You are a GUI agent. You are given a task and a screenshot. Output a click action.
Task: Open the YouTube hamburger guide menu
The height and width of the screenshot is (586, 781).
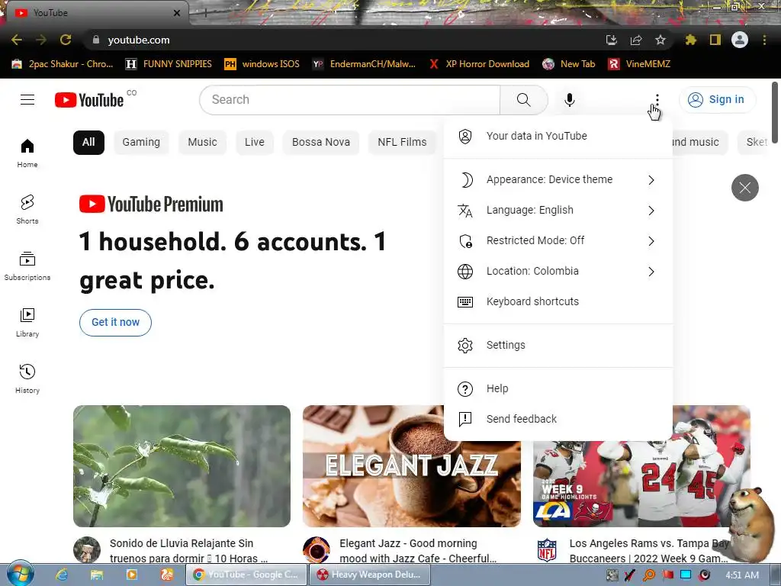27,100
